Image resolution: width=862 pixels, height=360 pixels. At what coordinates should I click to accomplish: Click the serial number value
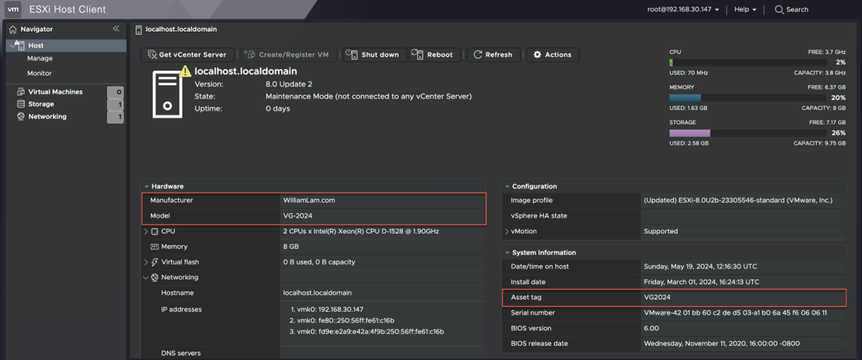(736, 313)
